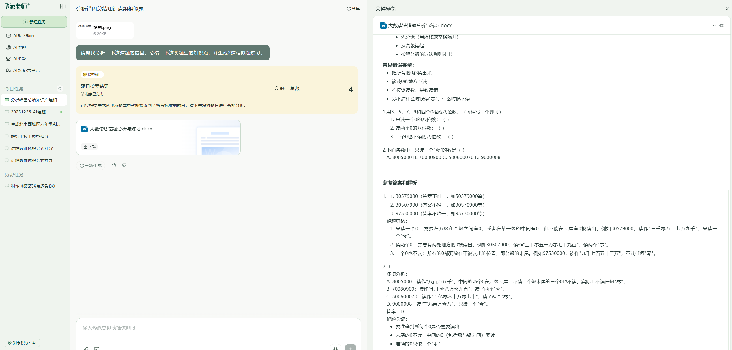
Task: Close the file preview panel
Action: coord(727,9)
